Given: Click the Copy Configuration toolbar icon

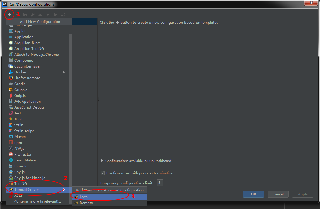Looking at the screenshot, I should click(x=25, y=14).
